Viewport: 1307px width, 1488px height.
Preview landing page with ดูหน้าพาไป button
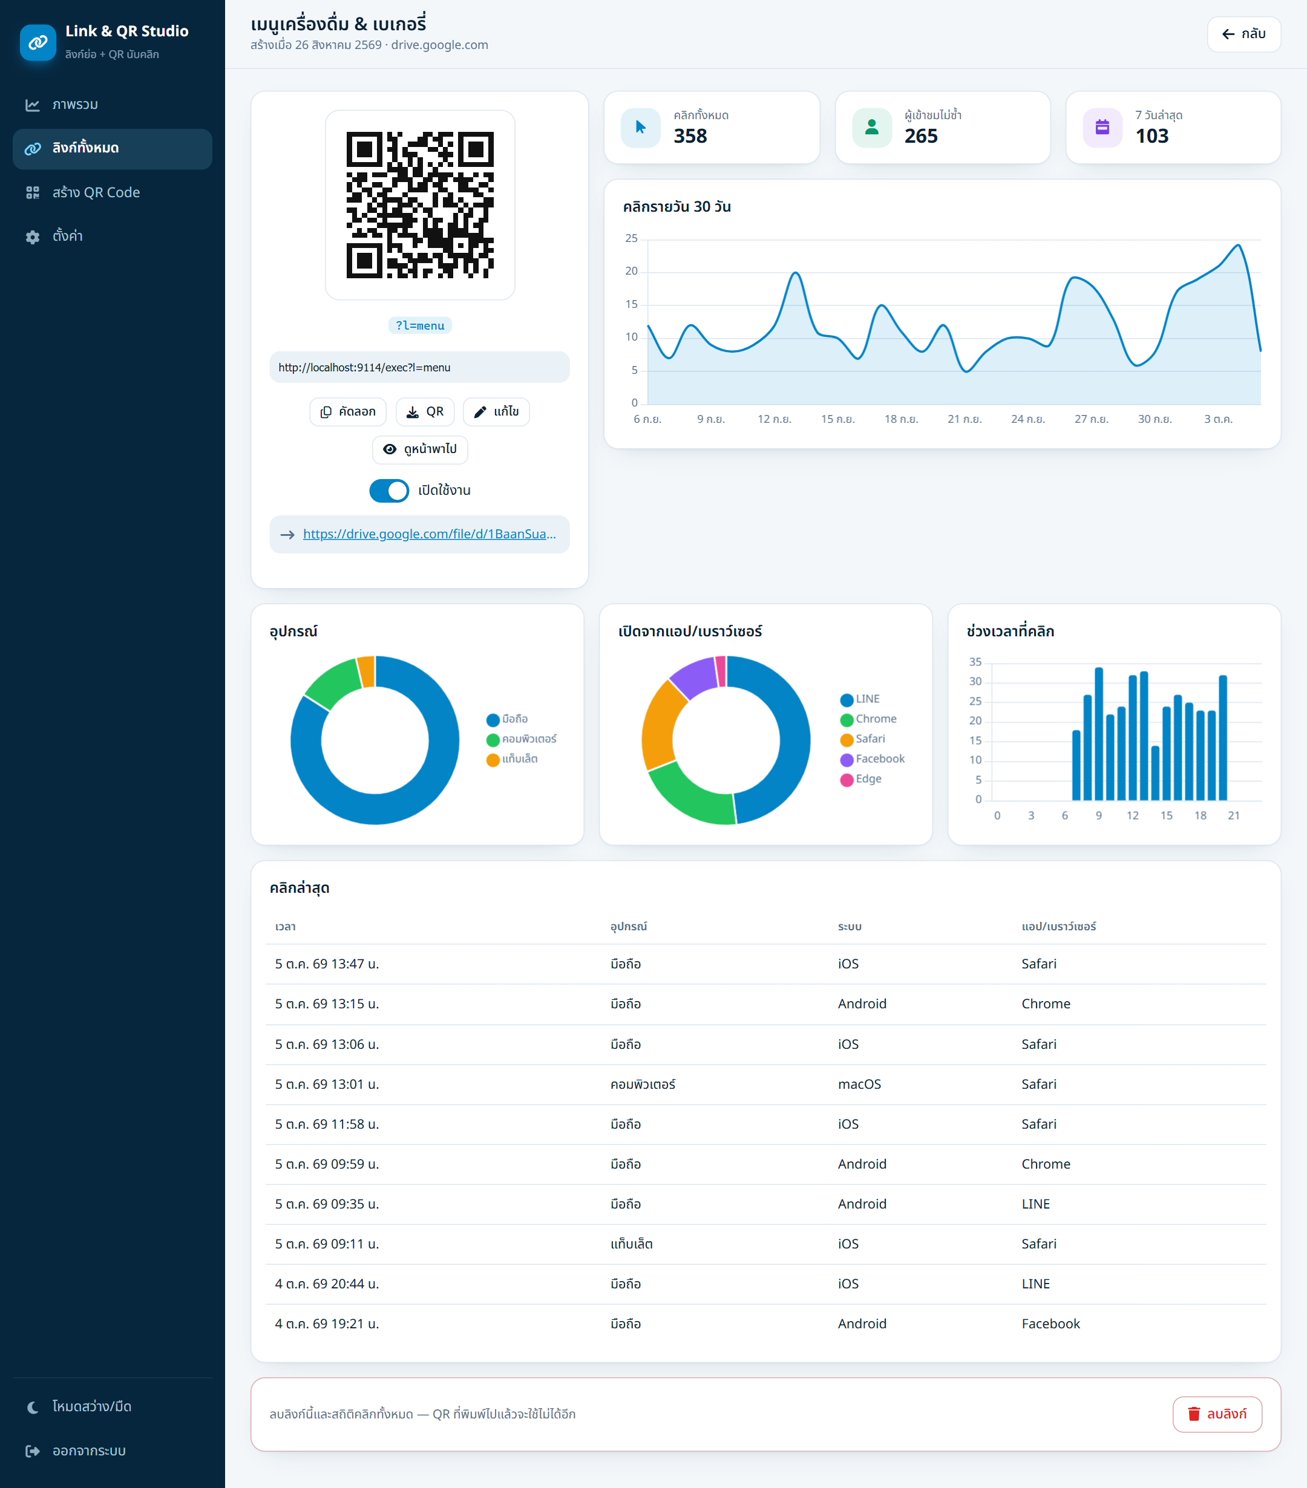pos(420,449)
